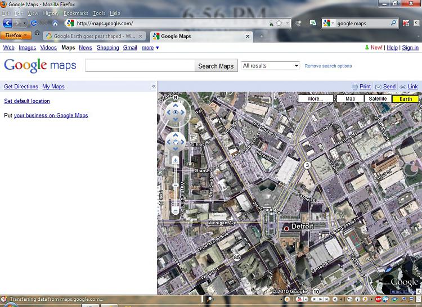
Task: Rotate view right with look-joystick right arrow
Action: (x=182, y=112)
